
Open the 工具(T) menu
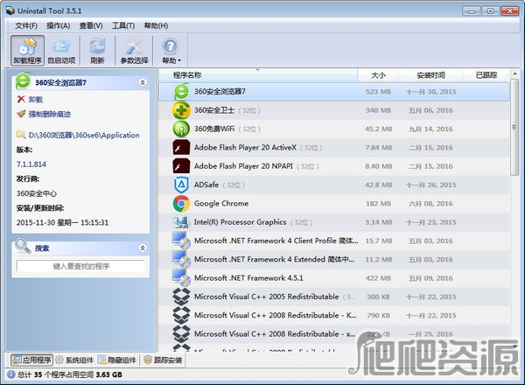click(x=123, y=25)
